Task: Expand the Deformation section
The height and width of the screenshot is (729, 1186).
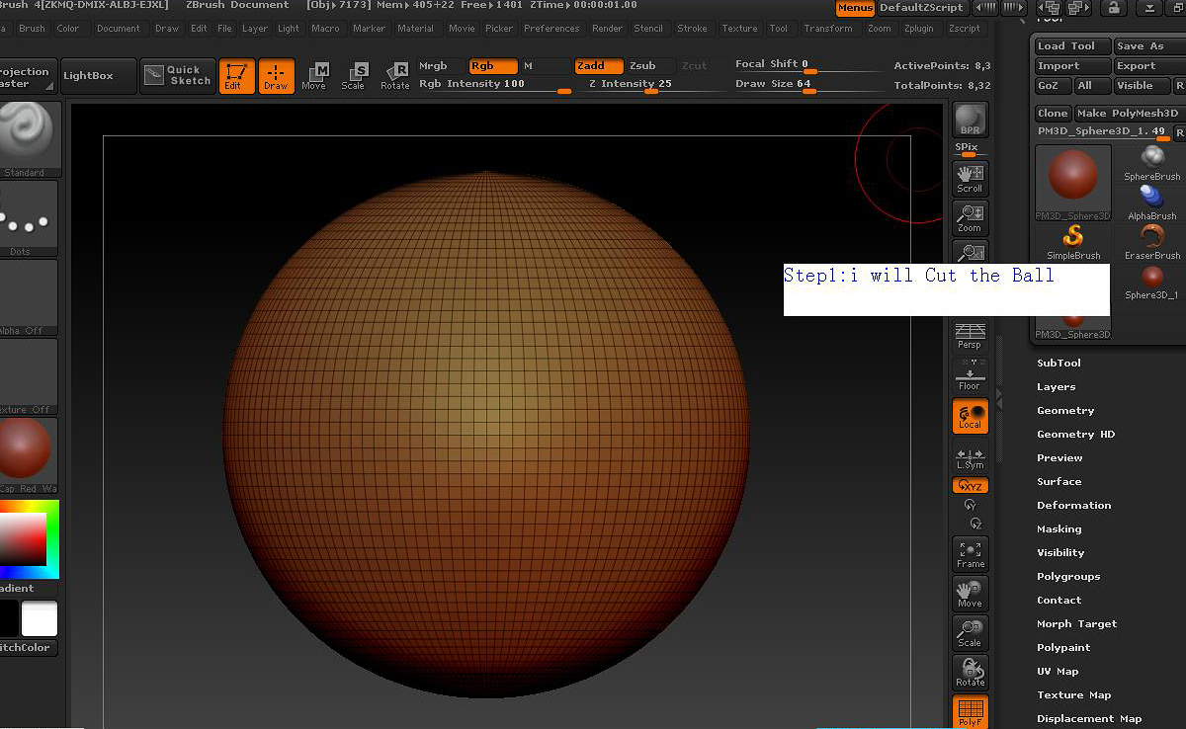Action: (1073, 506)
